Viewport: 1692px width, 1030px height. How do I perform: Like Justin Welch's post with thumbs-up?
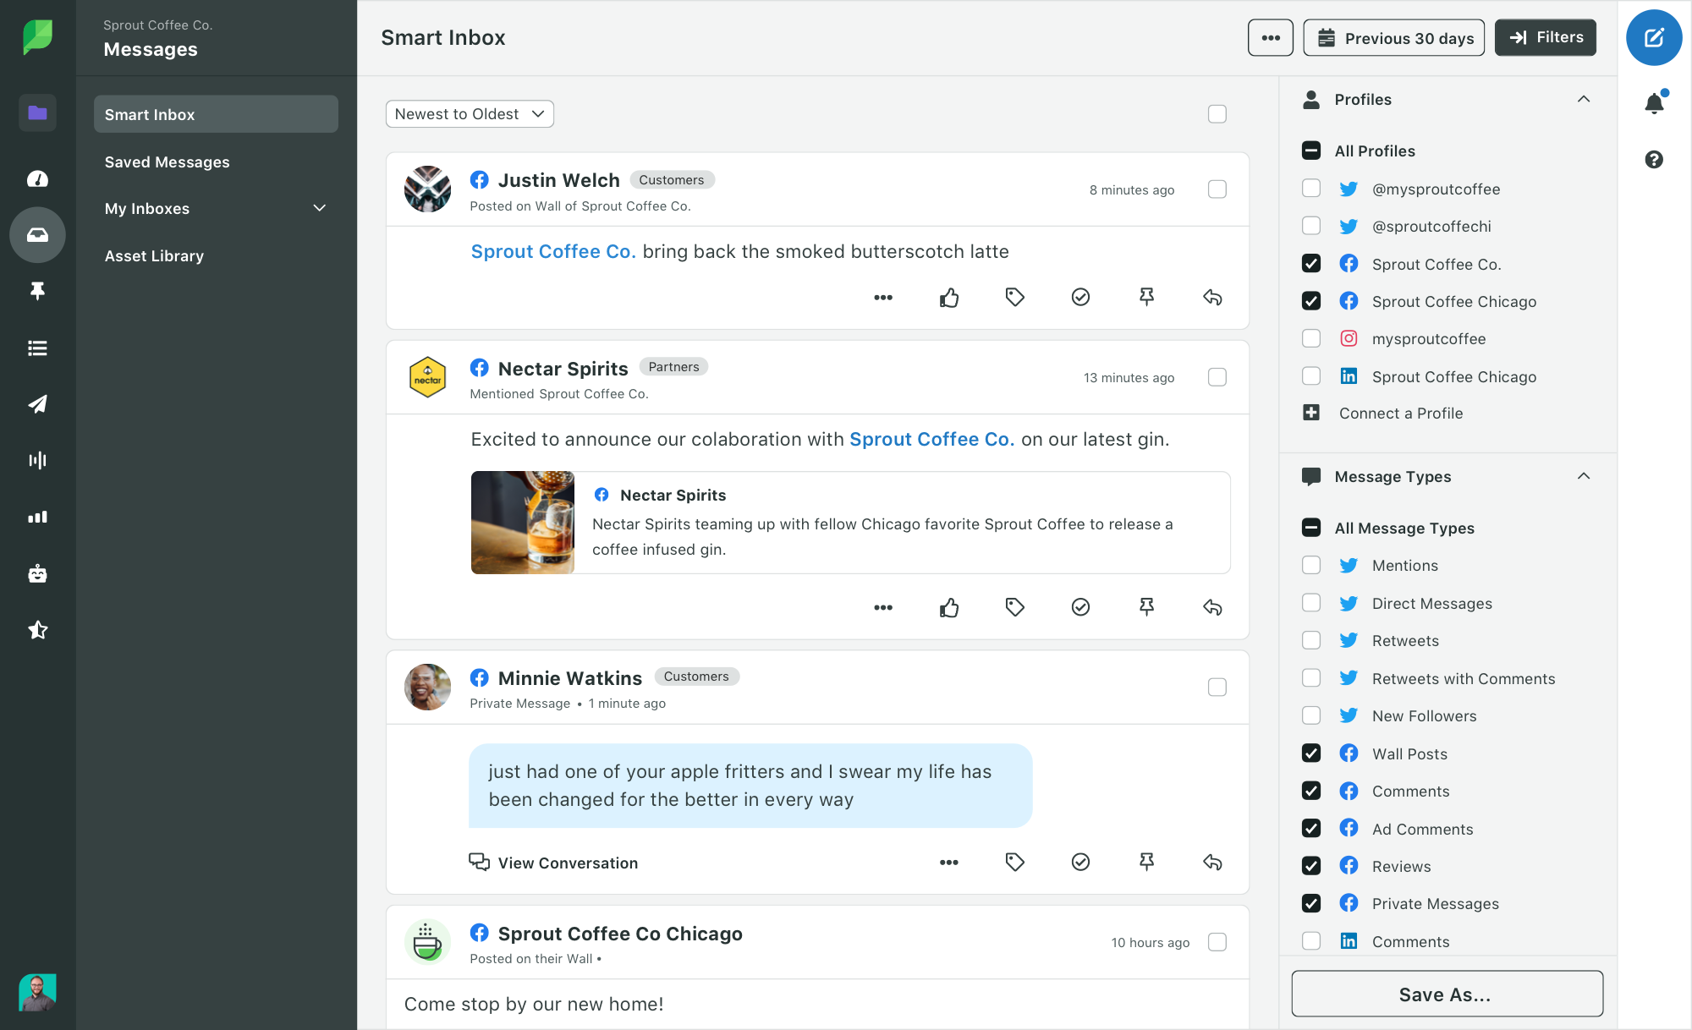tap(949, 297)
